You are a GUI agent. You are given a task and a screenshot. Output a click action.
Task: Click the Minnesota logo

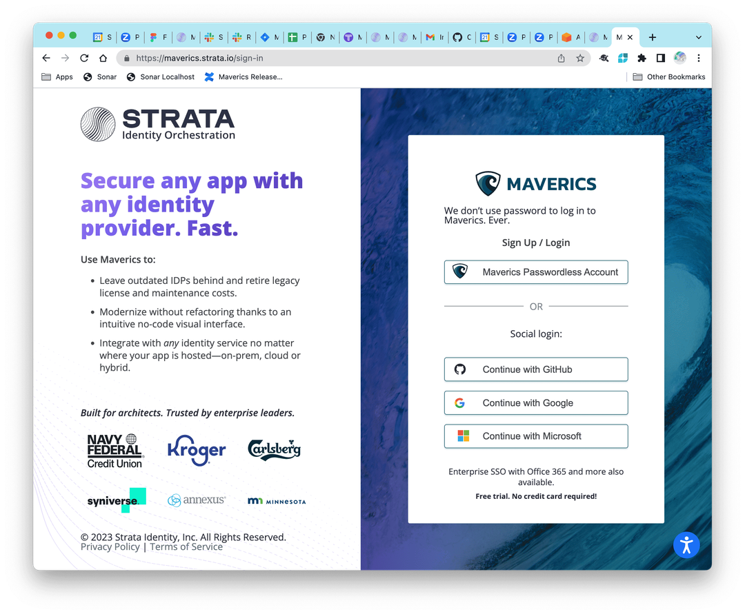point(277,501)
